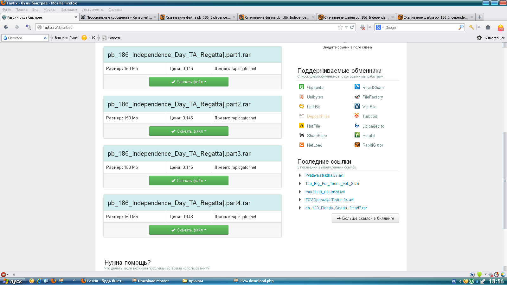Open a new tab with plus button

pos(480,17)
